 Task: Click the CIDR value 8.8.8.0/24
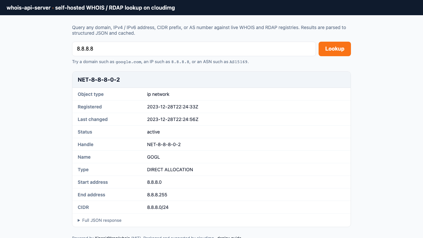point(158,207)
